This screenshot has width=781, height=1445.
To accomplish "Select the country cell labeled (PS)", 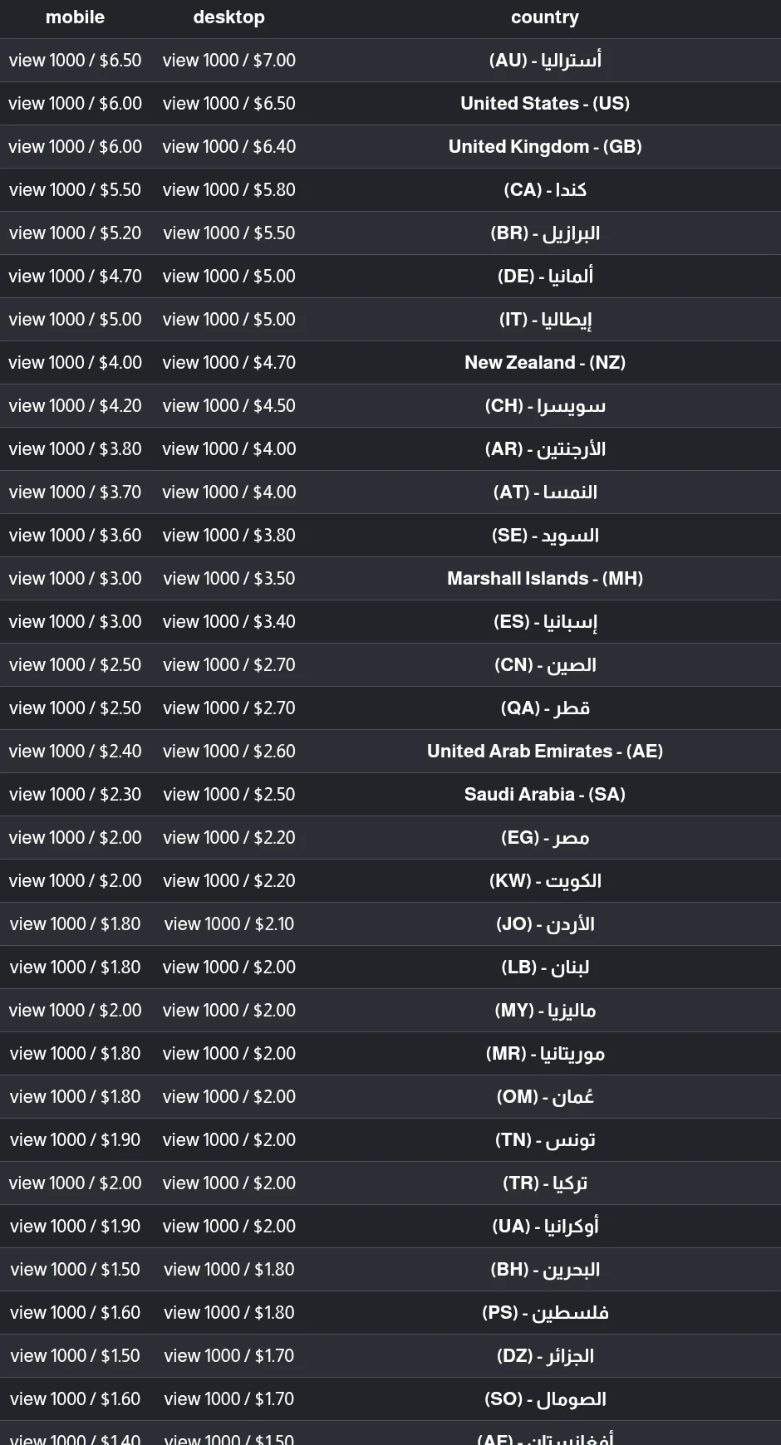I will [x=545, y=1313].
